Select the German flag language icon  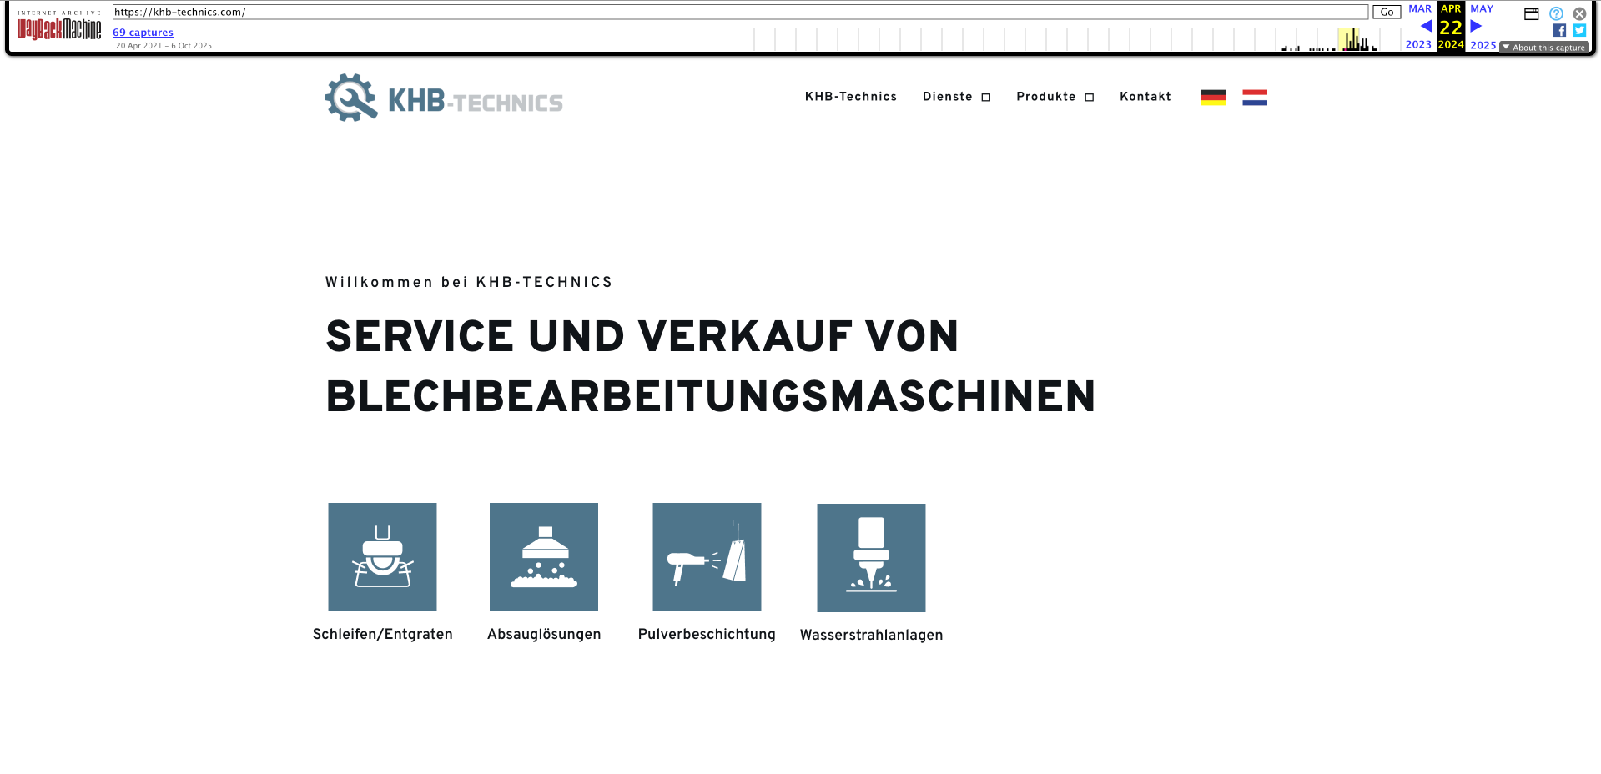[x=1215, y=97]
